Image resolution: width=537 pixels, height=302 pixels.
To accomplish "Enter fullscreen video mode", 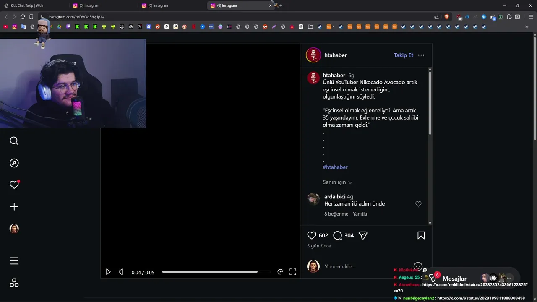I will click(x=293, y=272).
